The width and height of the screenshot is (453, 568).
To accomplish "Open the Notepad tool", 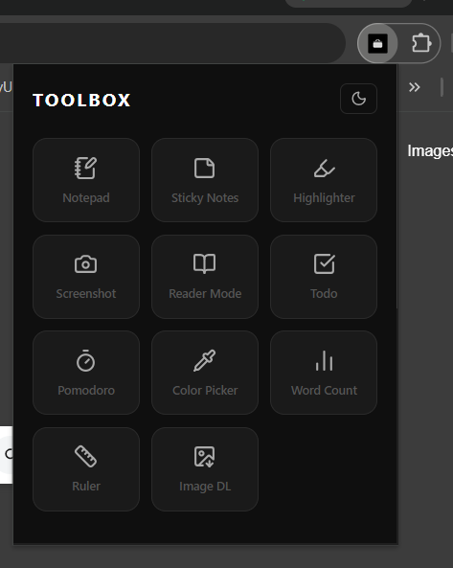I will point(86,180).
